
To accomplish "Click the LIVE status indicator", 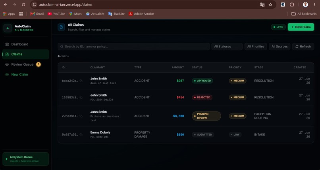I will [278, 27].
